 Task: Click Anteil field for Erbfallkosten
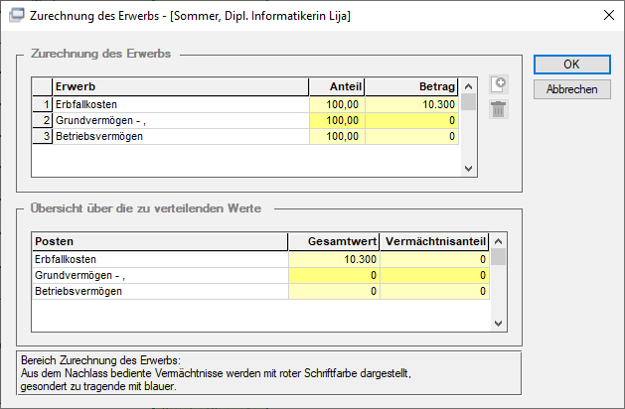(x=337, y=104)
